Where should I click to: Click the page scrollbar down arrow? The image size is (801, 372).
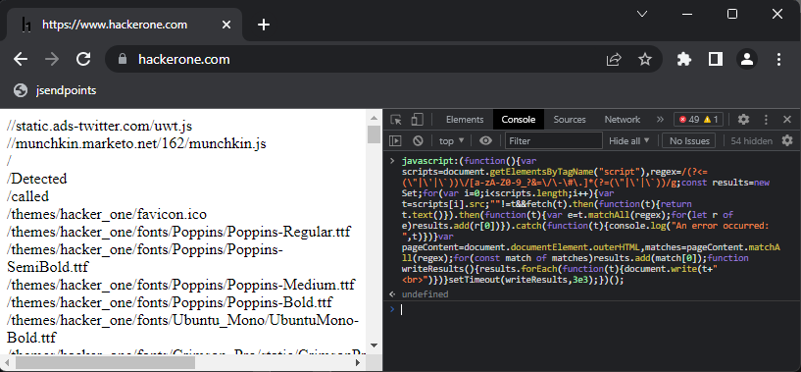(x=374, y=345)
